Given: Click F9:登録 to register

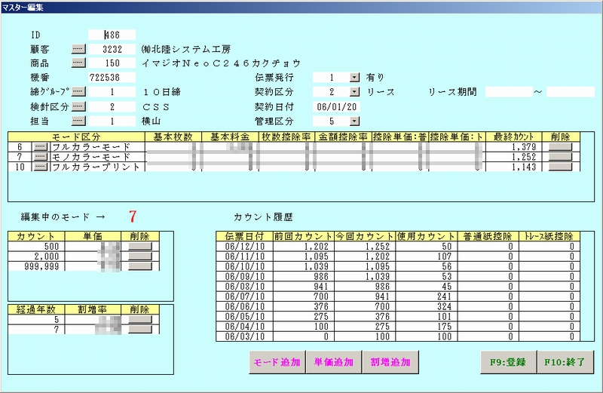Looking at the screenshot, I should (509, 362).
